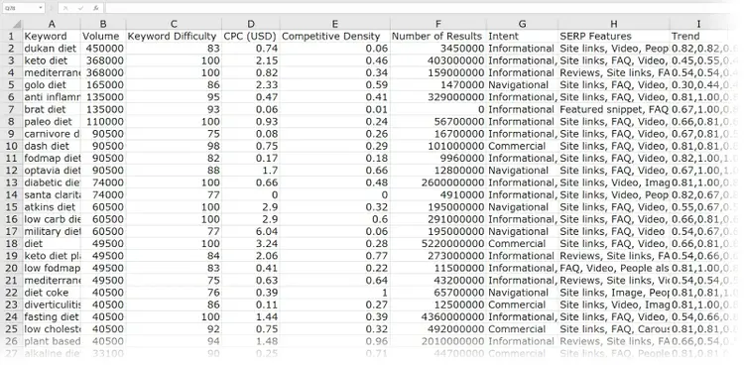
Task: Select row 18 header
Action: (x=11, y=243)
